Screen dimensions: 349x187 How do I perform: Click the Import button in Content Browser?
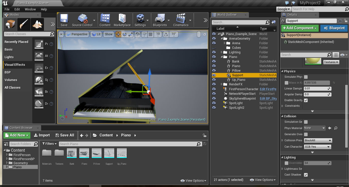click(x=42, y=135)
